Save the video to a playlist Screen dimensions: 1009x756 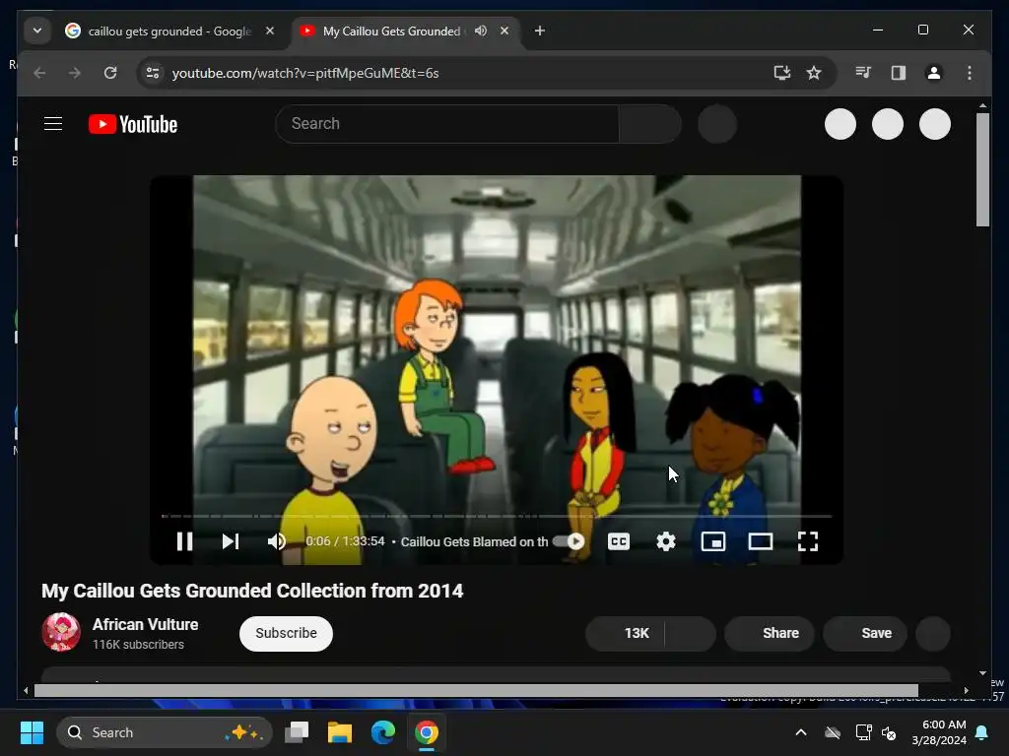865,633
